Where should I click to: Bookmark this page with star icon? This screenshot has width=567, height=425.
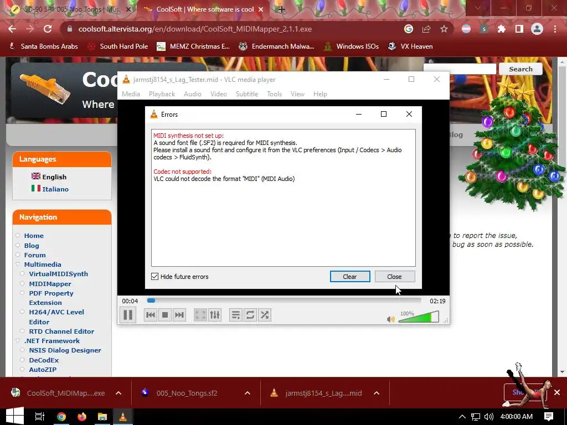[x=444, y=29]
